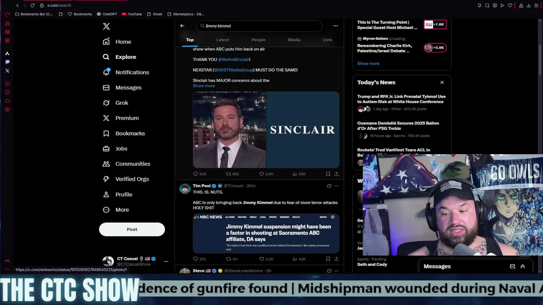Open the Gmail bookmark
This screenshot has width=543, height=305.
tap(154, 14)
